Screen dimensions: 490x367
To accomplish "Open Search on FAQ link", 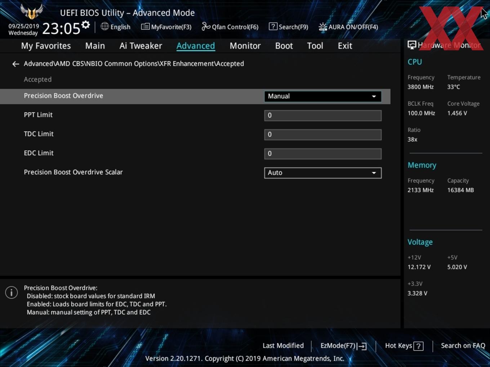I will (463, 346).
